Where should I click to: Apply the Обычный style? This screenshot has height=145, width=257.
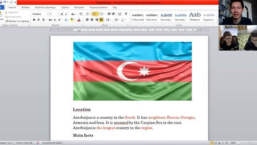coord(138,17)
